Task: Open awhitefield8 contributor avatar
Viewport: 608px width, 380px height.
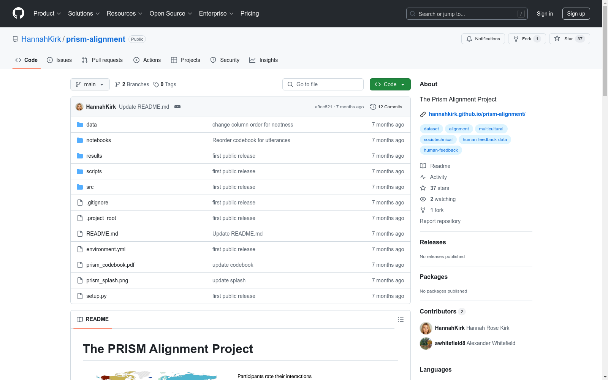Action: pyautogui.click(x=426, y=343)
